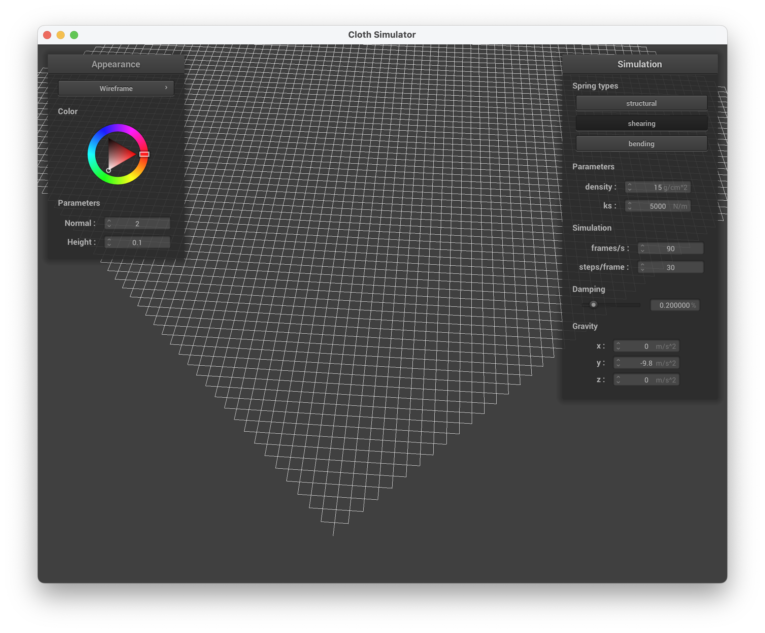Click the gravity z stepper arrows
Screen dimensions: 765x633
pos(618,380)
